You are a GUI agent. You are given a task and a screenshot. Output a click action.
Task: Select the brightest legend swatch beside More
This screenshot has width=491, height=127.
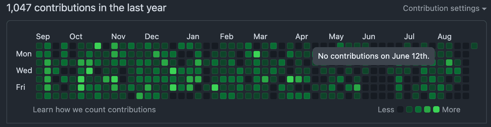[x=436, y=110]
